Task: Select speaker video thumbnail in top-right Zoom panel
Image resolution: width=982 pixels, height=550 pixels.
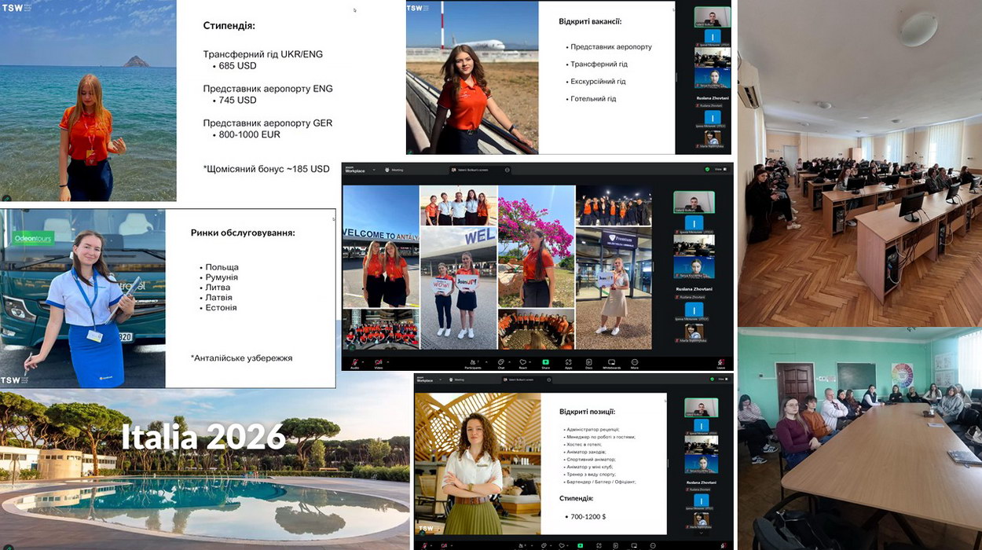Action: [713, 16]
